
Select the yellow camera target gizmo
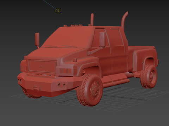[x=58, y=10]
